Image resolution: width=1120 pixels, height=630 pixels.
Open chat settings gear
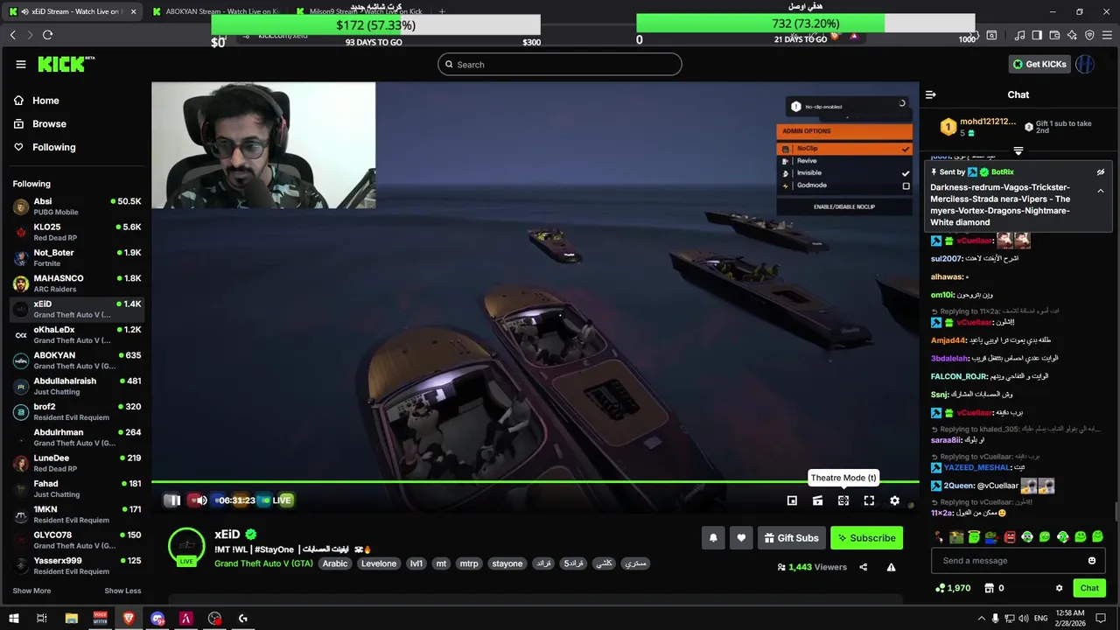pos(1059,588)
